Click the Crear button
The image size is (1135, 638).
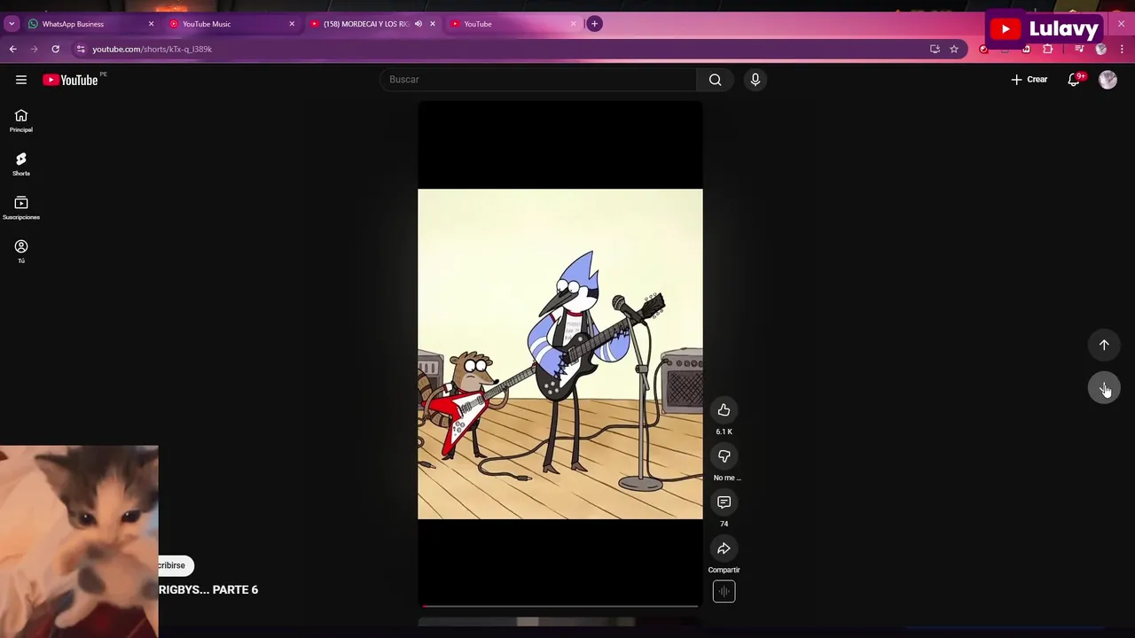(1029, 80)
